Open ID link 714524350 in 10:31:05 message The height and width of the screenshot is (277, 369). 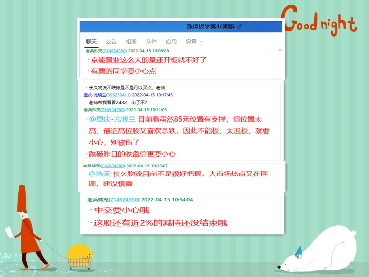112,110
